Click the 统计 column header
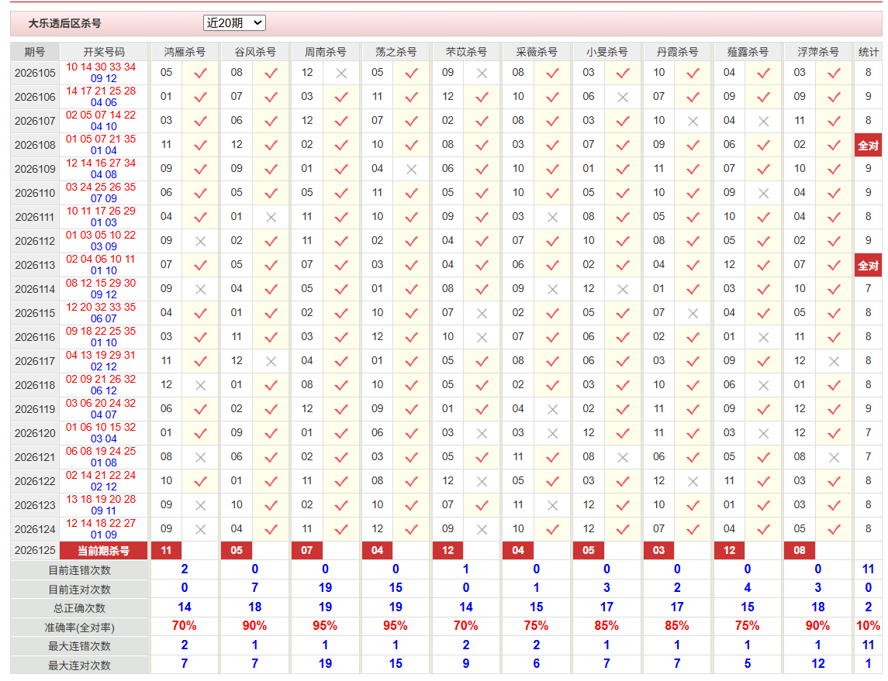The width and height of the screenshot is (888, 681). pos(868,52)
